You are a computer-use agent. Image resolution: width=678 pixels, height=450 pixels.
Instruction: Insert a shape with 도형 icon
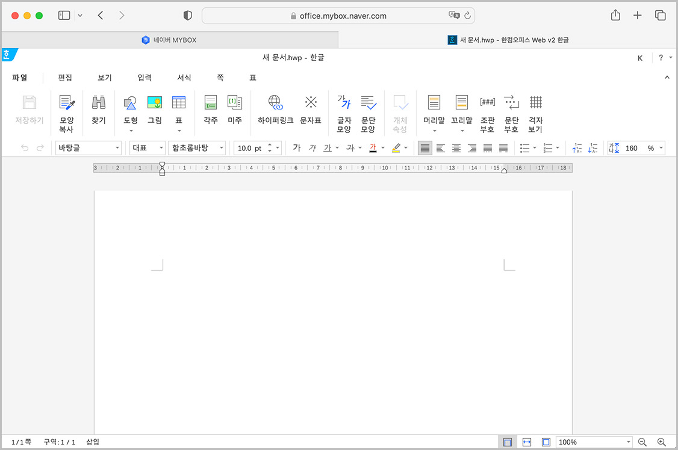point(130,103)
